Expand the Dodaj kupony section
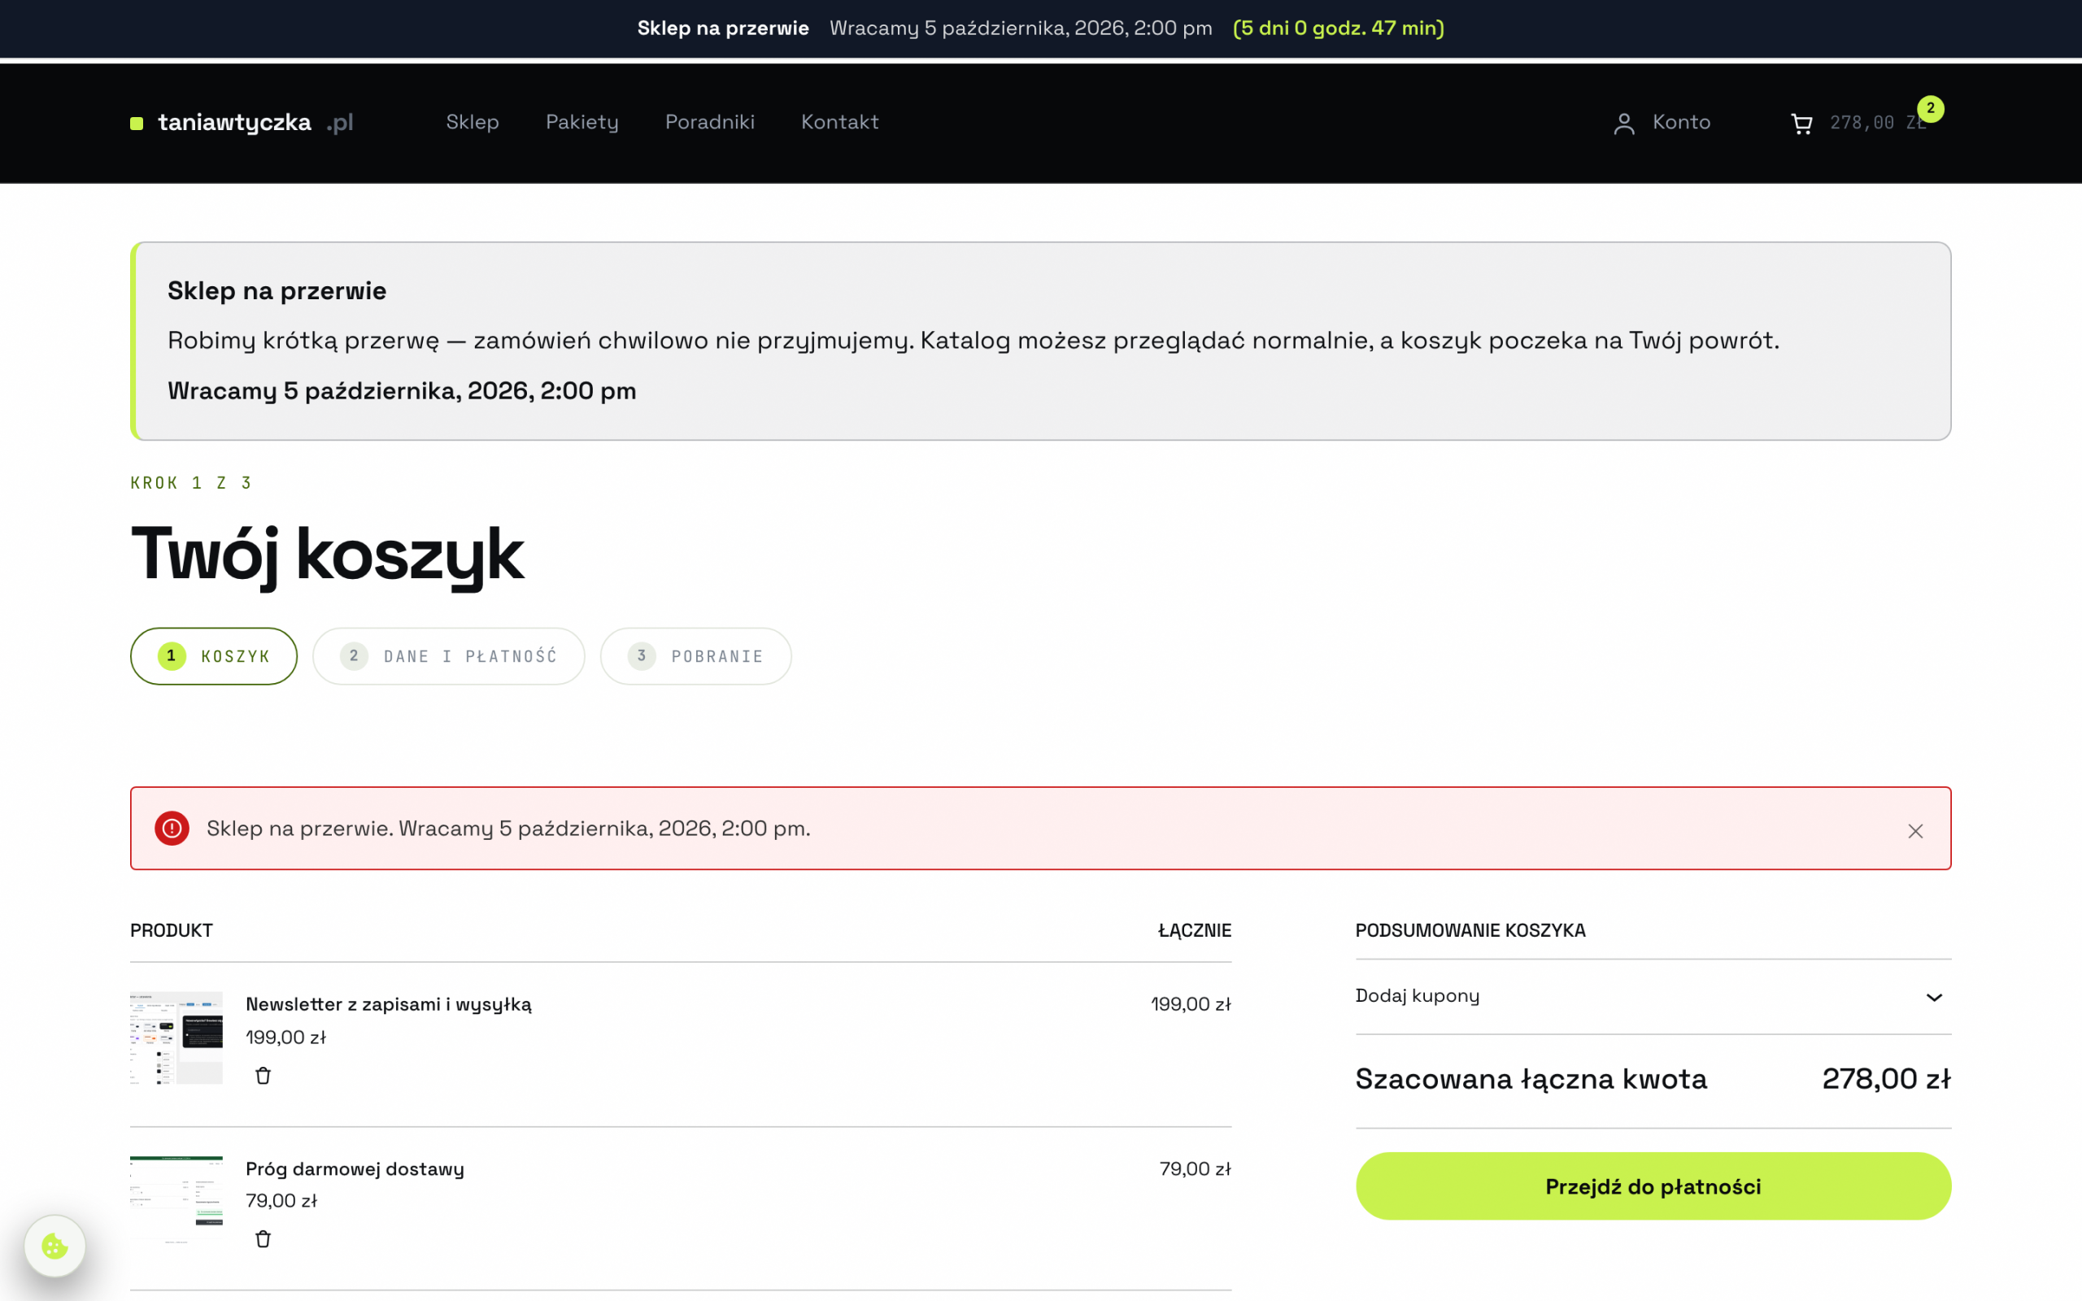2082x1301 pixels. (1653, 996)
